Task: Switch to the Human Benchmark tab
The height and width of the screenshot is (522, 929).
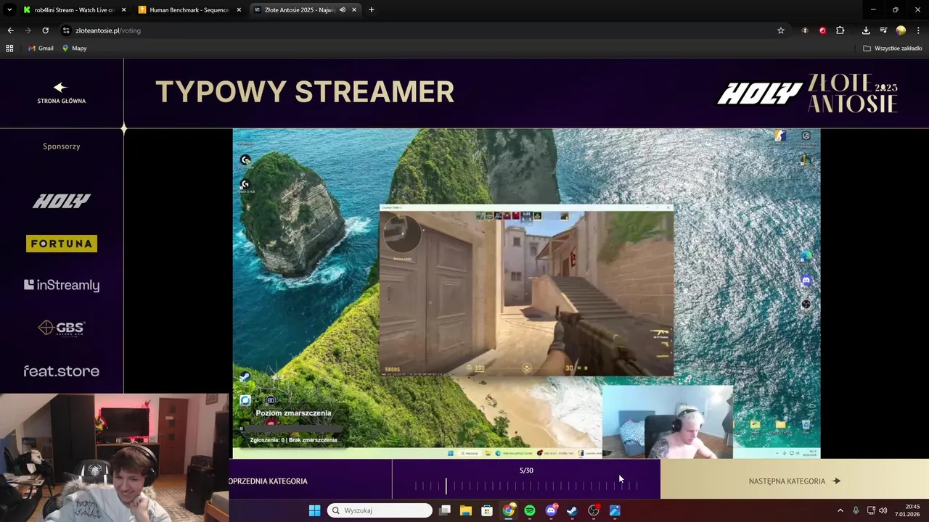Action: click(189, 10)
